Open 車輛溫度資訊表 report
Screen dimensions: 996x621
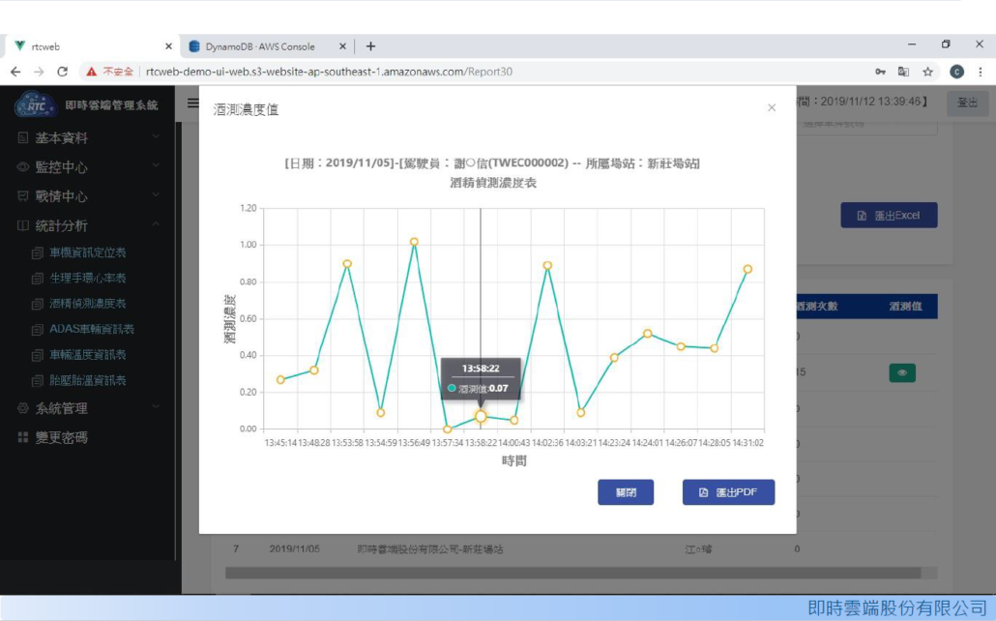pyautogui.click(x=88, y=355)
